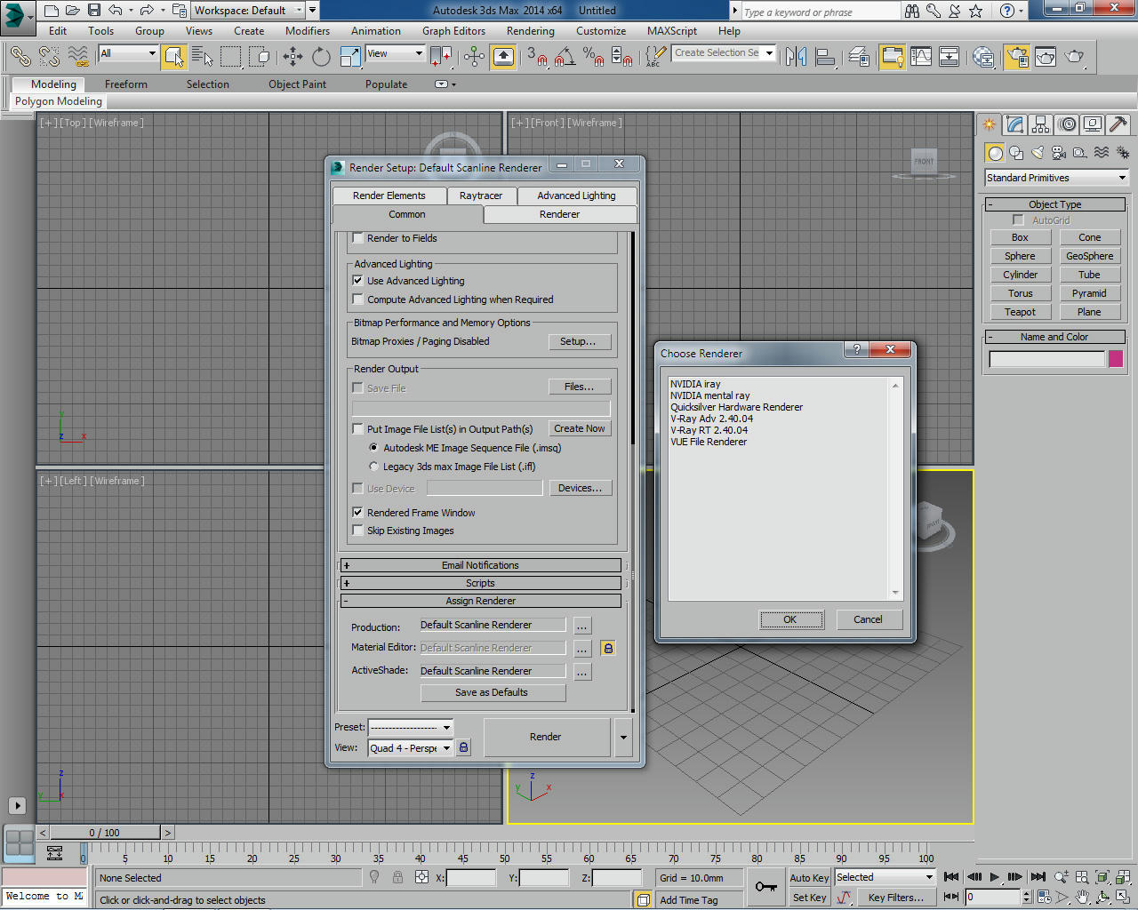1138x910 pixels.
Task: Switch to the Display command panel
Action: tap(1093, 124)
